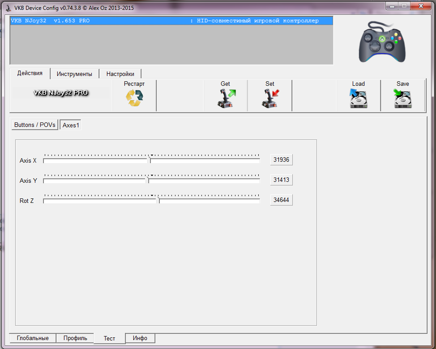Click the Save label text
The width and height of the screenshot is (436, 349).
click(402, 84)
